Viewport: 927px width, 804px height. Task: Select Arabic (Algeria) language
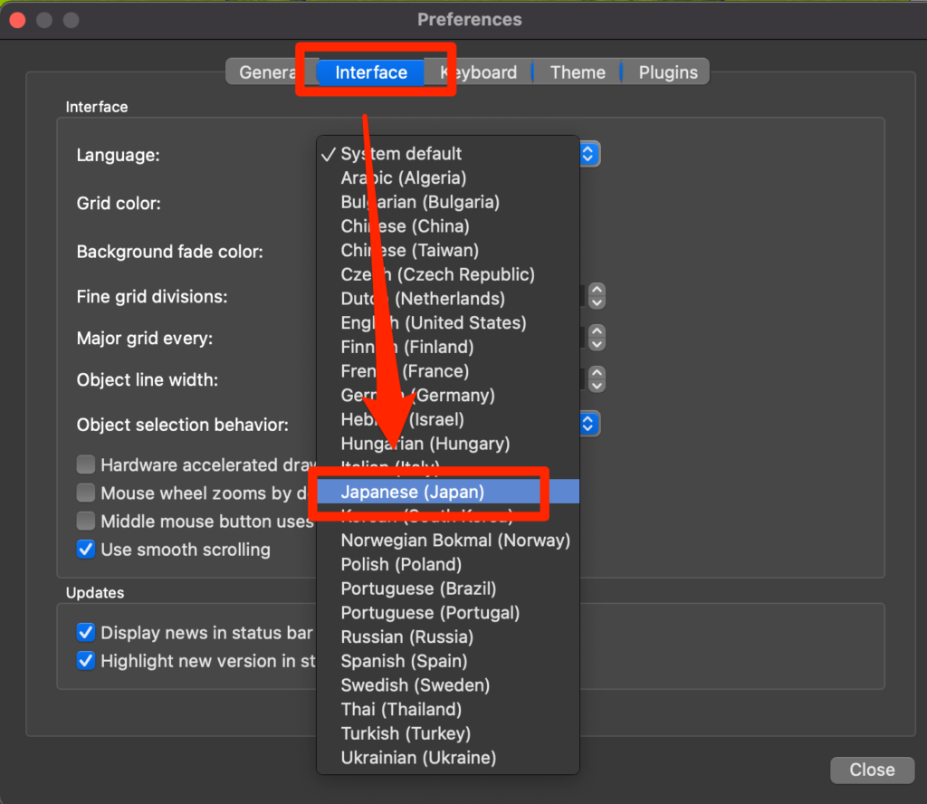pos(448,178)
